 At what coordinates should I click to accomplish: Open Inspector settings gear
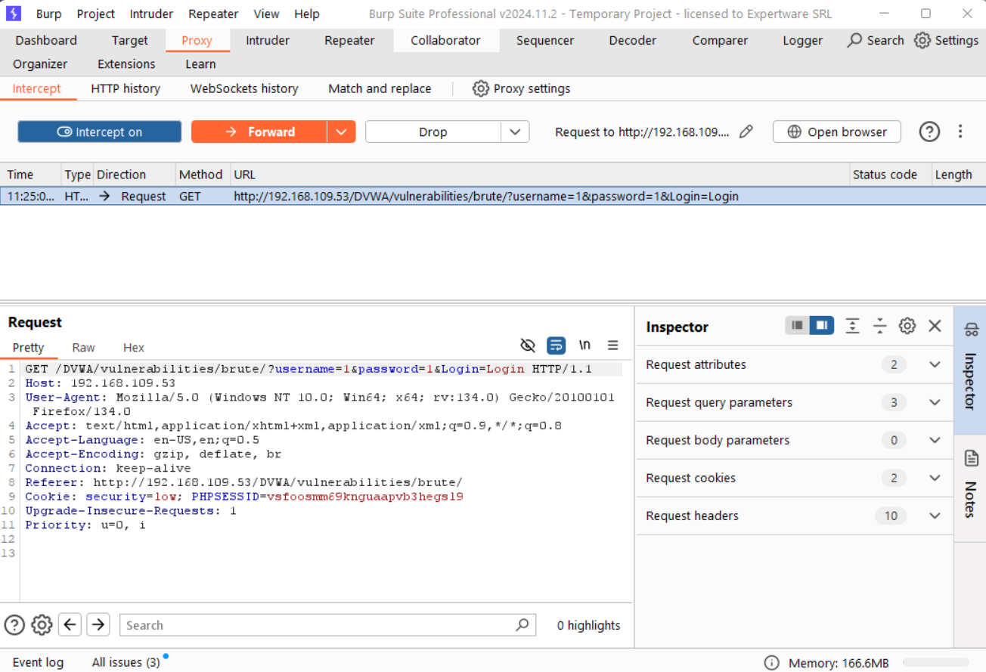pyautogui.click(x=907, y=326)
